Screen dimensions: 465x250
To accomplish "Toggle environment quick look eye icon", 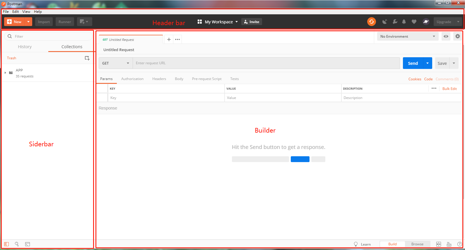I will 446,36.
